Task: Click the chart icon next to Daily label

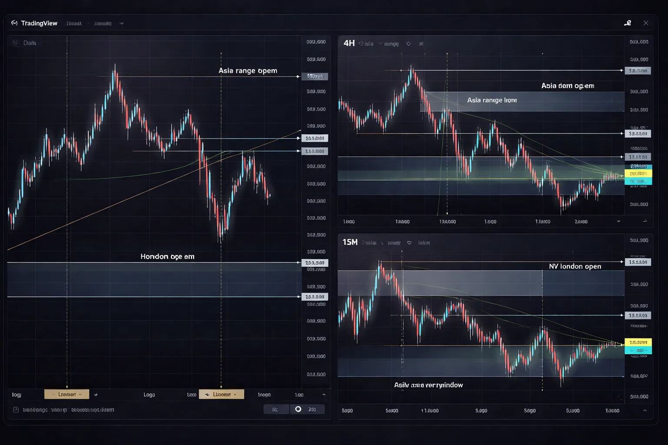Action: [x=15, y=43]
